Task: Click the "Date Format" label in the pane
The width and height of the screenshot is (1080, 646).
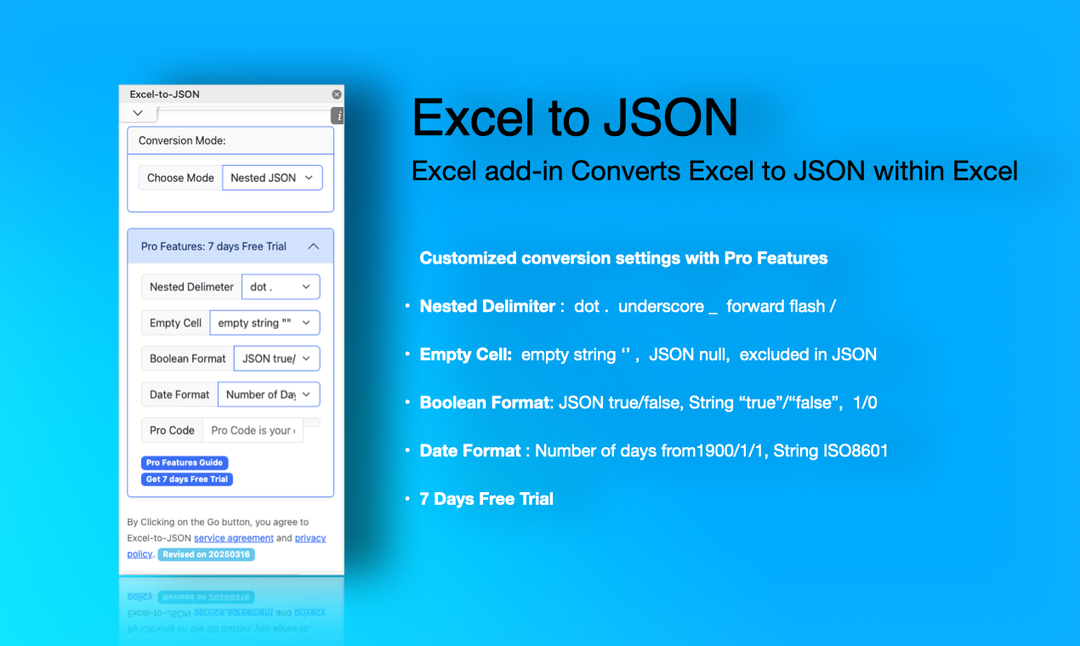Action: (x=179, y=394)
